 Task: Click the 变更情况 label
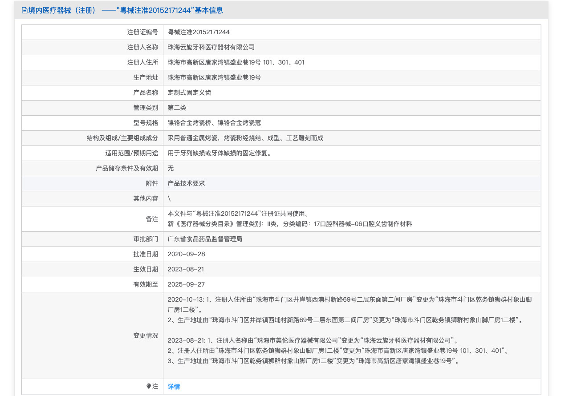click(x=146, y=335)
